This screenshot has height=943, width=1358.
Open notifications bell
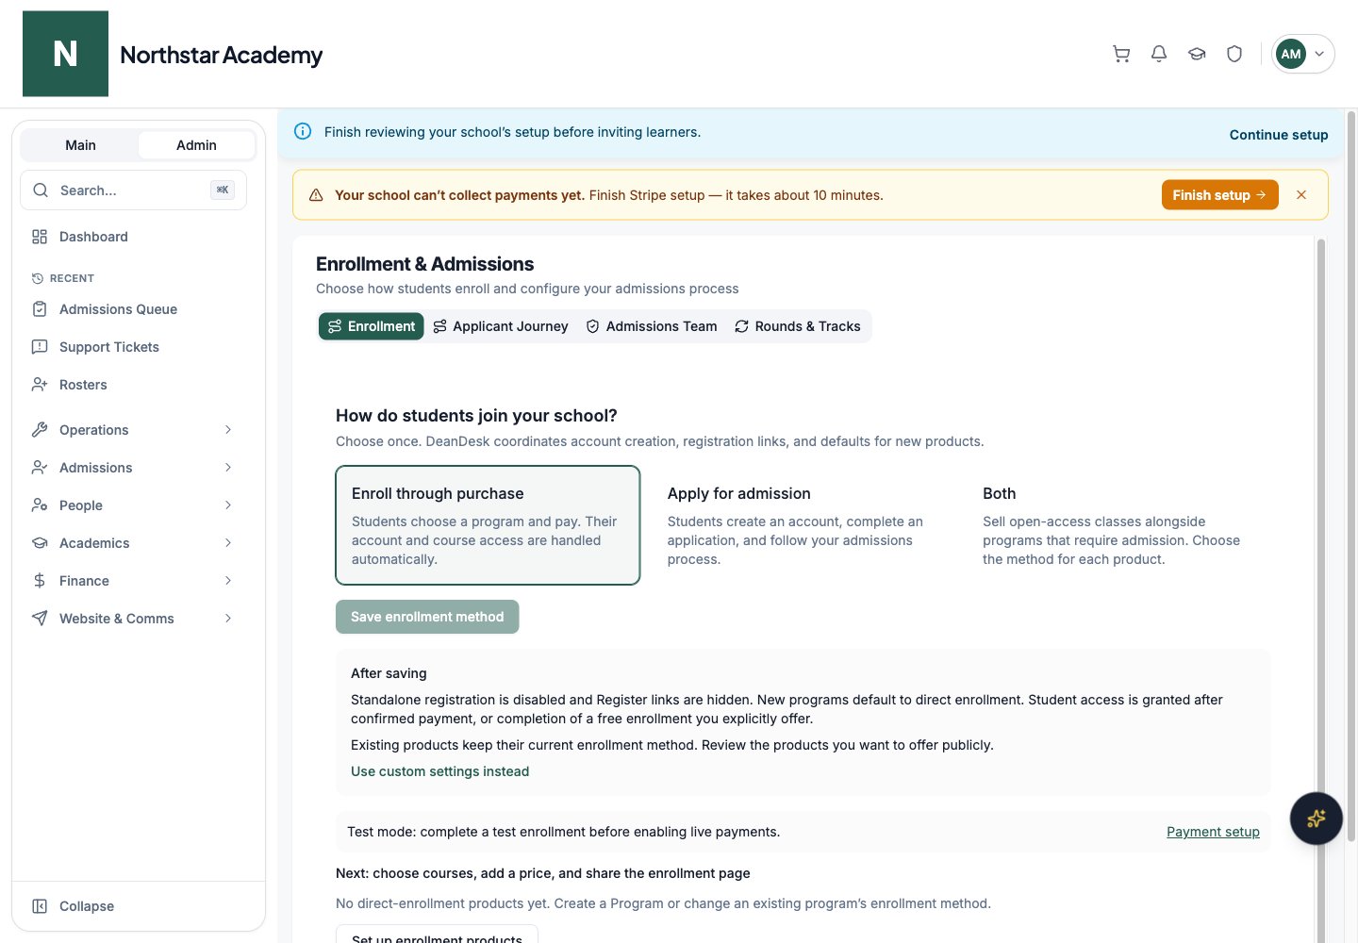pos(1159,54)
